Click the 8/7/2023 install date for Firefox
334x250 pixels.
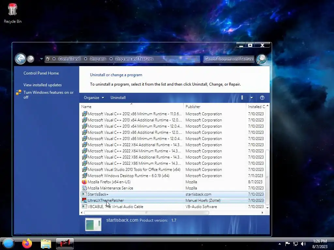pyautogui.click(x=255, y=182)
